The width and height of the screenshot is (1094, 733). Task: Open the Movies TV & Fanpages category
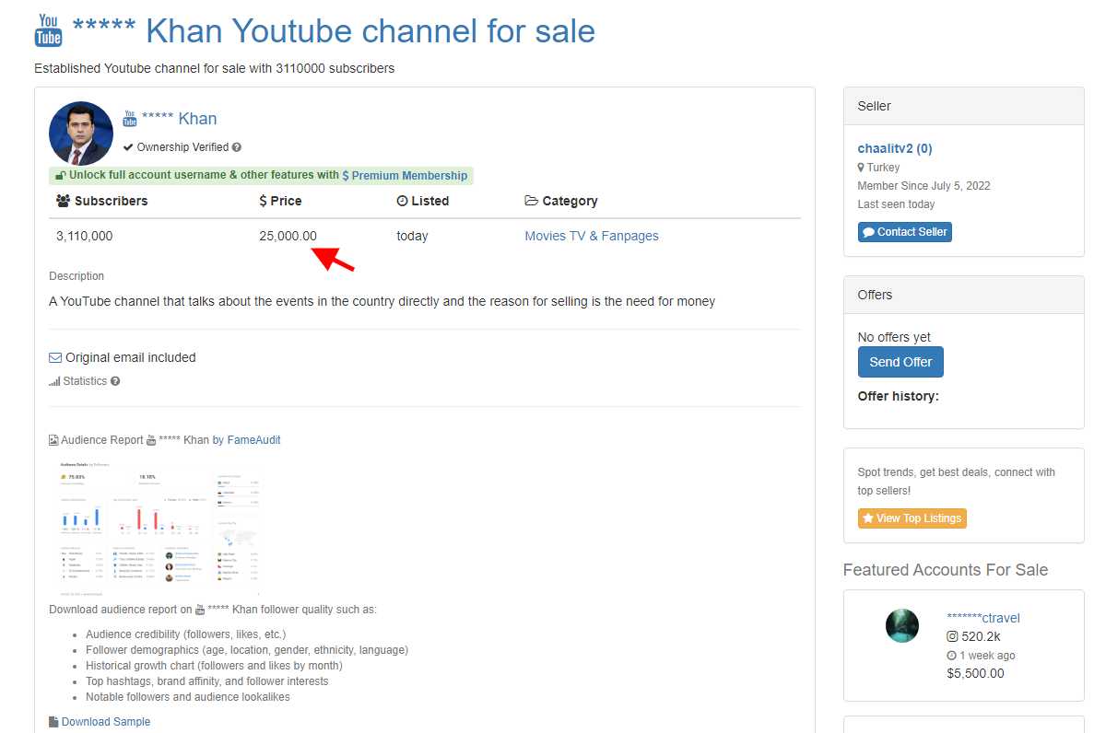coord(592,236)
